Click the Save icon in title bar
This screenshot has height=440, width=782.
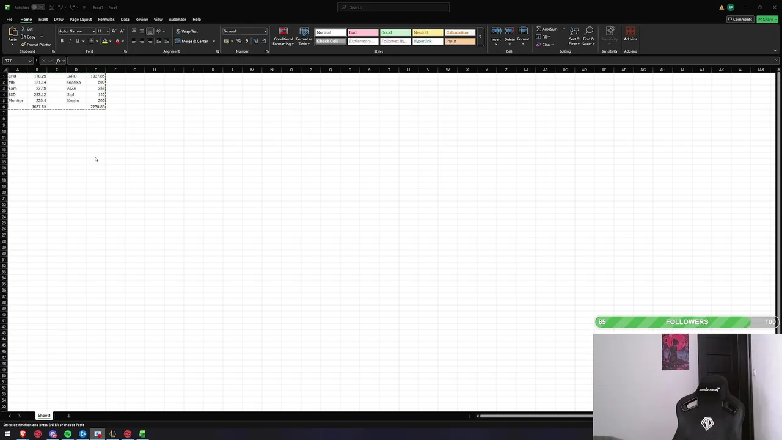pyautogui.click(x=50, y=7)
